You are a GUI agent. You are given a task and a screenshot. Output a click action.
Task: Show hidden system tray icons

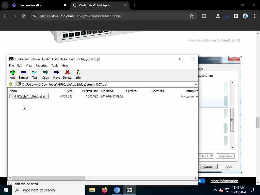(x=215, y=190)
